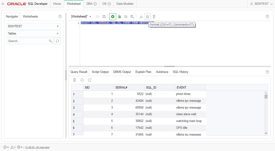275x151 pixels.
Task: Click the serial value 42484
Action: pyautogui.click(x=139, y=101)
